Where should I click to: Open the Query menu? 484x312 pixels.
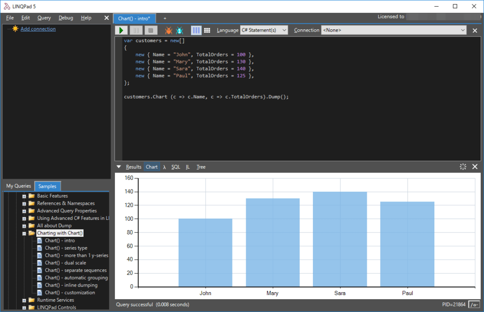(x=44, y=18)
